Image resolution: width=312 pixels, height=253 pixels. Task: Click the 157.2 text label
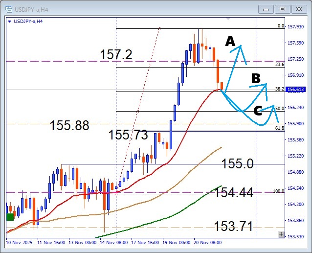click(116, 55)
